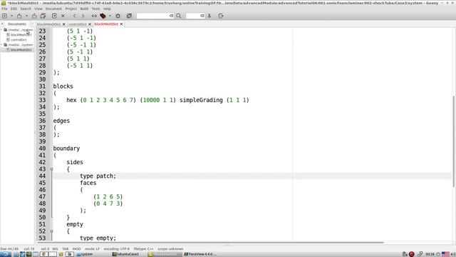Collapse the fold marker at line 43
Image resolution: width=456 pixels, height=257 pixels.
tap(51, 169)
